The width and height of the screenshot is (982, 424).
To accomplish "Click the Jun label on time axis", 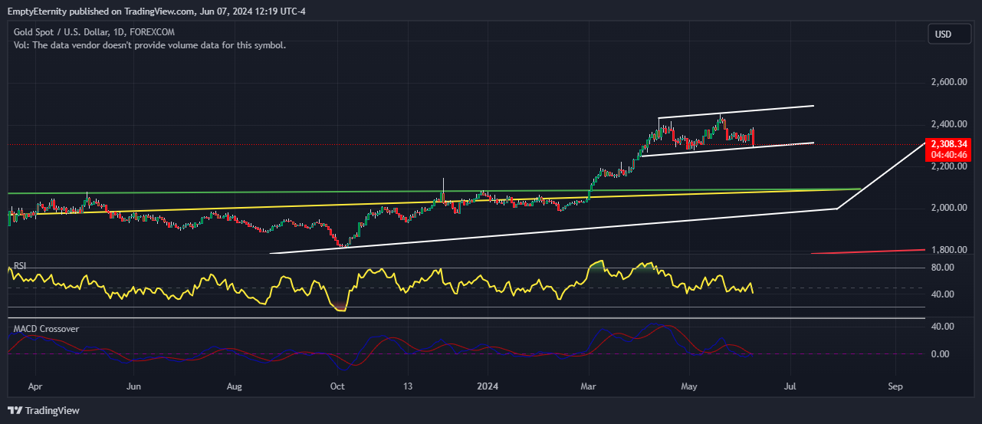I will tap(134, 387).
